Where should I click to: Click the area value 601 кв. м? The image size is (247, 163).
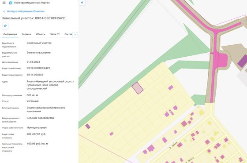pos(32,95)
